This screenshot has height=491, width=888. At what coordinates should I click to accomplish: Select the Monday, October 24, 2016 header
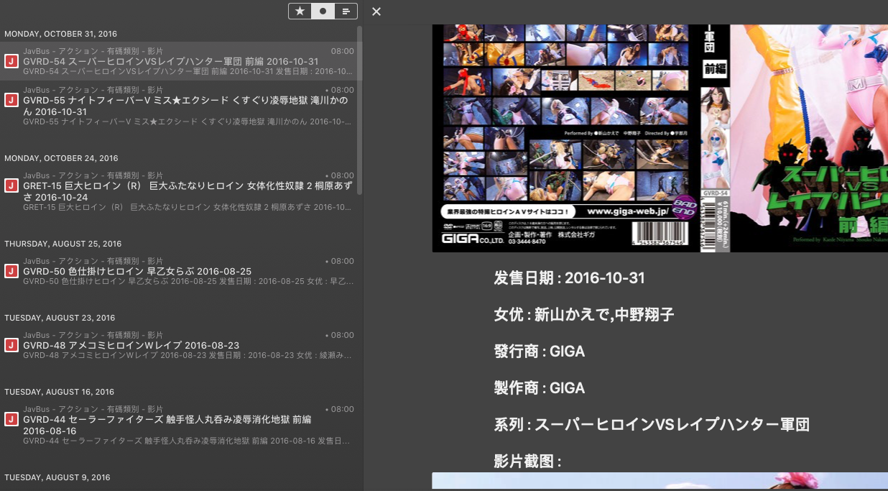[61, 158]
